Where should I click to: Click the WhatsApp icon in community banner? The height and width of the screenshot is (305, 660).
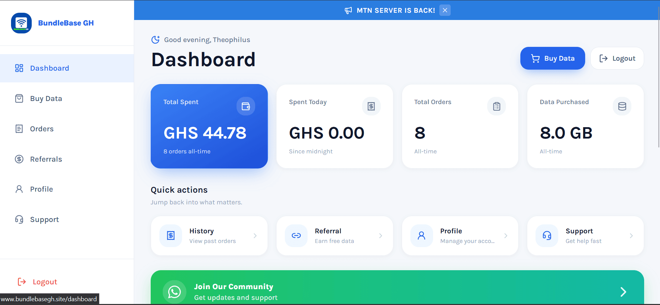click(x=174, y=292)
